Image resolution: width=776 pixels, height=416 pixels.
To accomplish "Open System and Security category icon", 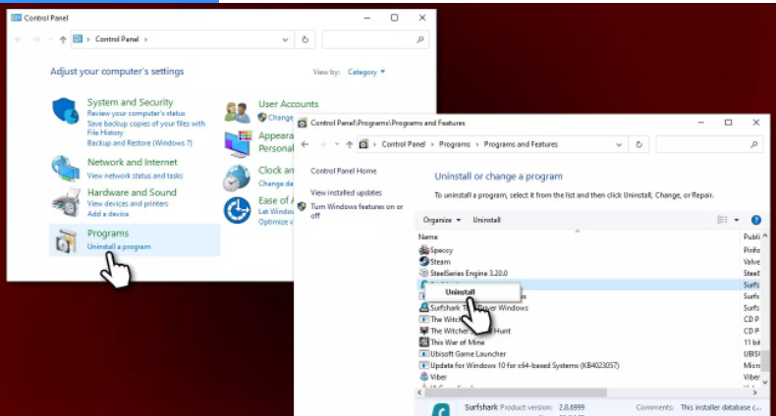I will coord(66,111).
